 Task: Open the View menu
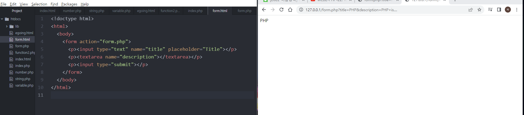pos(24,4)
